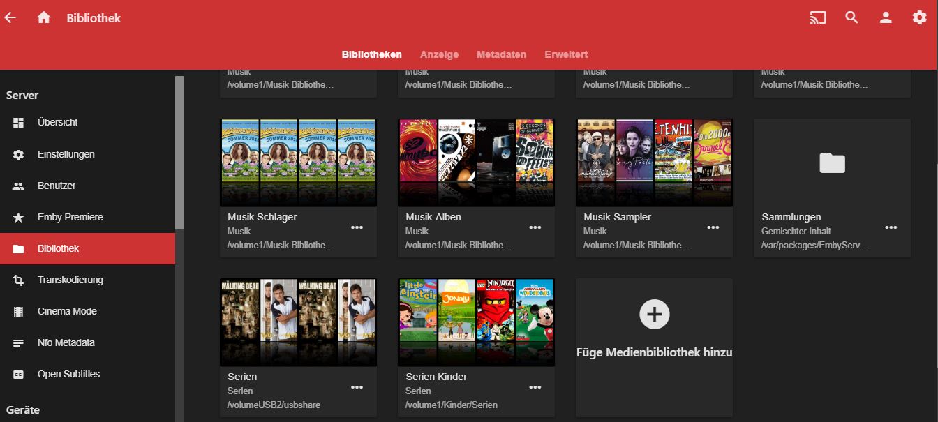Open options menu for Serien Kinder
938x422 pixels.
click(x=535, y=387)
